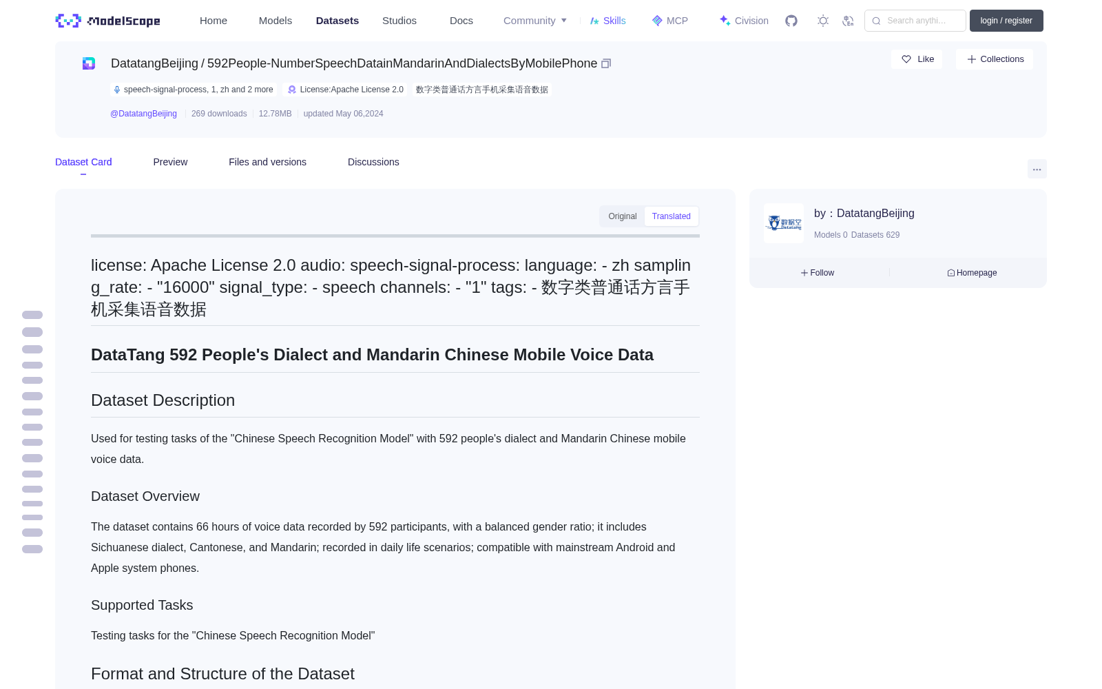The width and height of the screenshot is (1102, 689).
Task: Expand the Community dropdown menu
Action: pos(535,21)
